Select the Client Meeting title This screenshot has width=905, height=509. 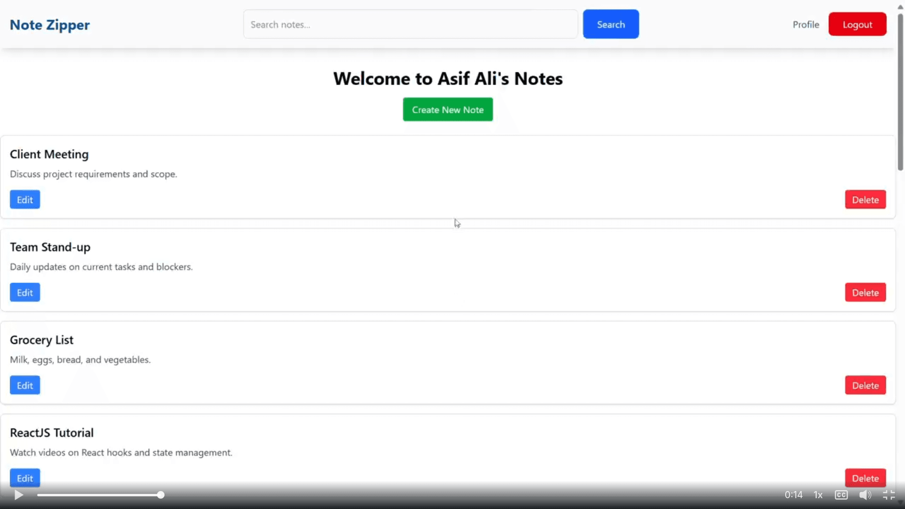(x=49, y=154)
